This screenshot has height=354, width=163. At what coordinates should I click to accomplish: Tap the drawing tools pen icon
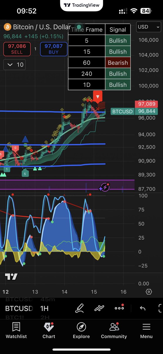[79, 309]
